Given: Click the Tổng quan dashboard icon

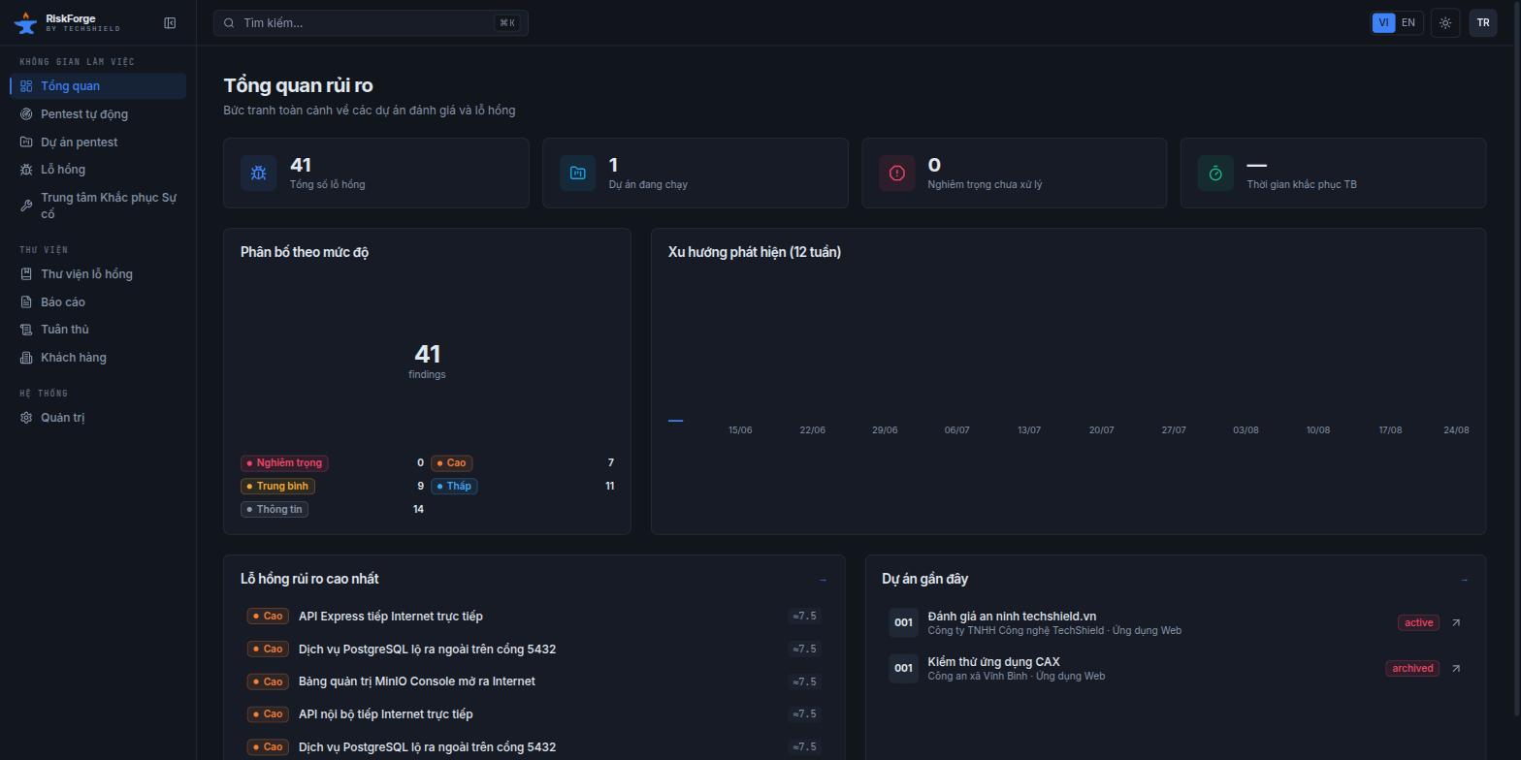Looking at the screenshot, I should point(26,86).
